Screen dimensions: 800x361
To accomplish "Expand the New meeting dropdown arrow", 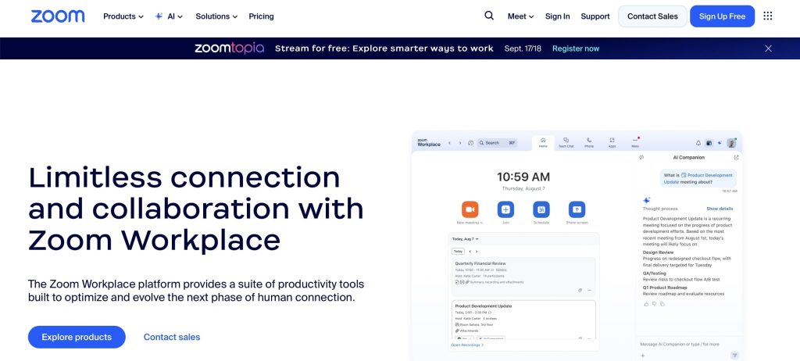I will 481,223.
